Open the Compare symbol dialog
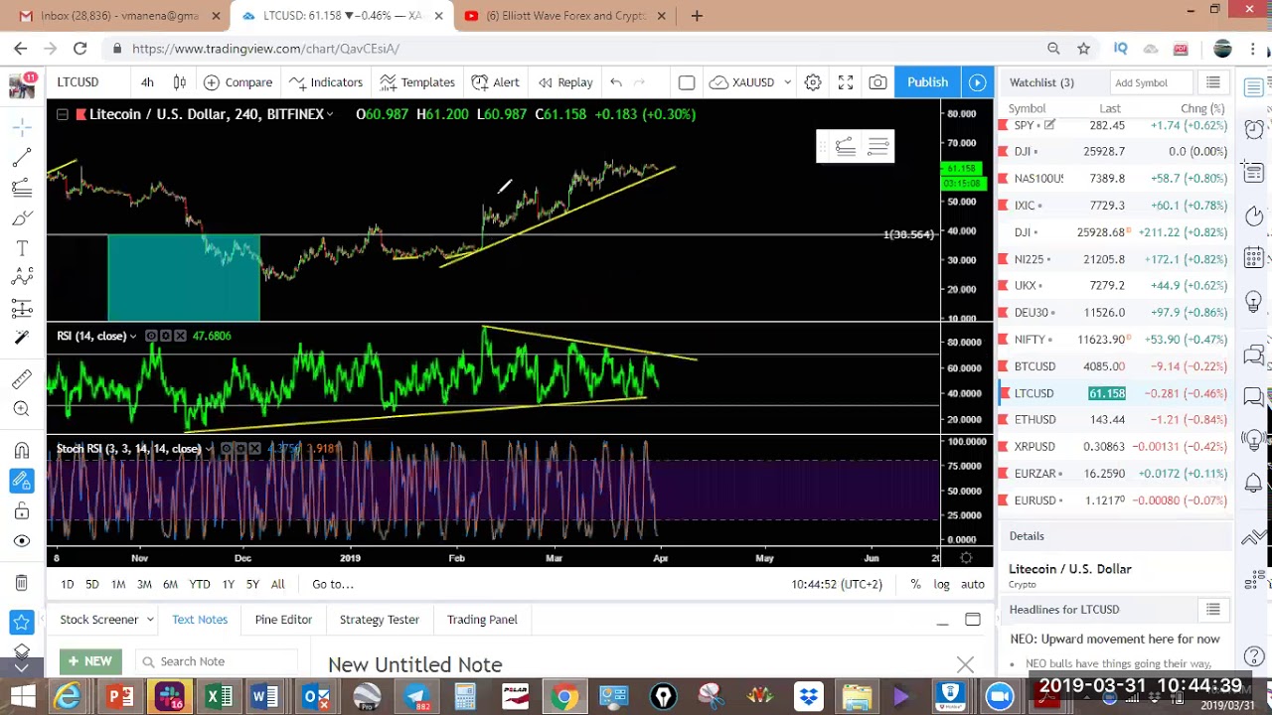1272x715 pixels. [238, 82]
